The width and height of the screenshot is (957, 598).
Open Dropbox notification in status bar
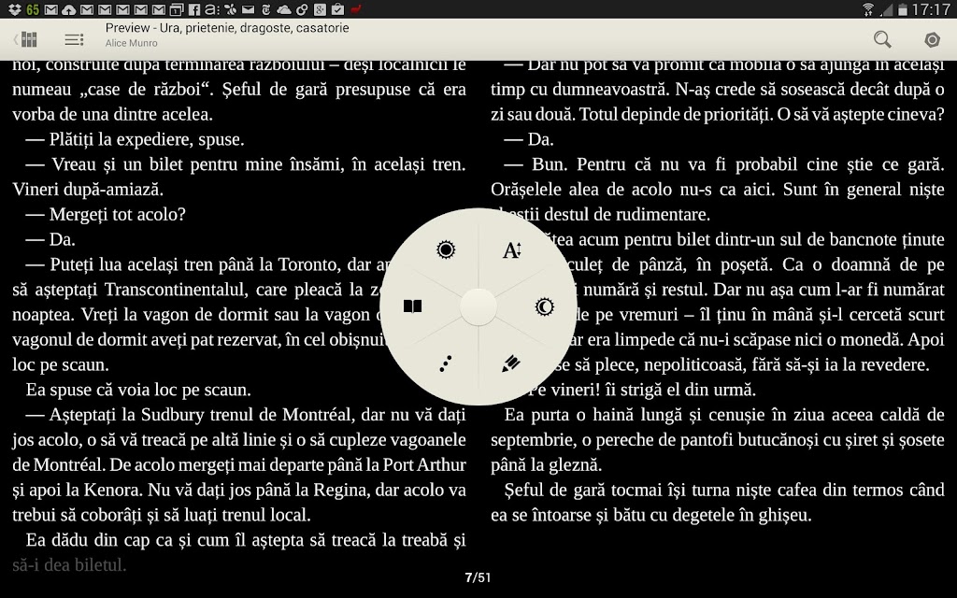[15, 9]
